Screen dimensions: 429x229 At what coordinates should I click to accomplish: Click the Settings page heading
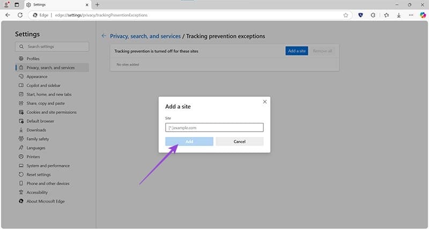[27, 34]
